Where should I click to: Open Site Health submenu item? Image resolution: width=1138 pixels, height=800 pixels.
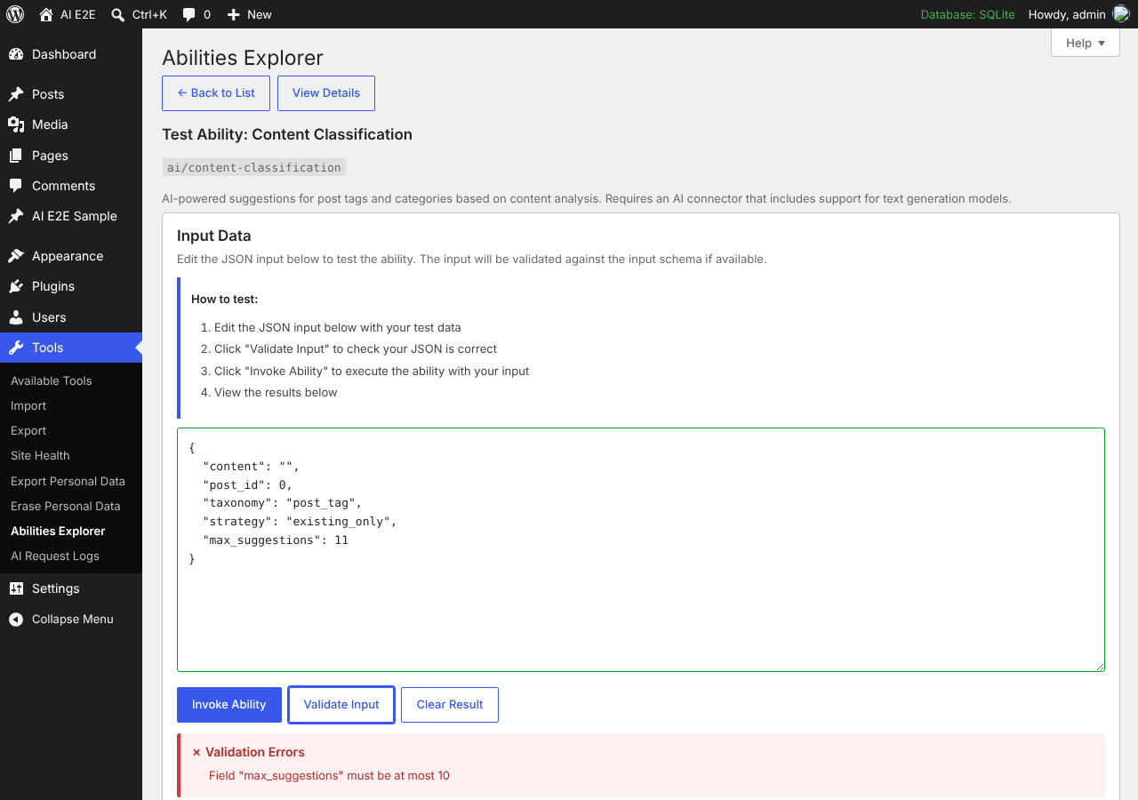(x=40, y=455)
